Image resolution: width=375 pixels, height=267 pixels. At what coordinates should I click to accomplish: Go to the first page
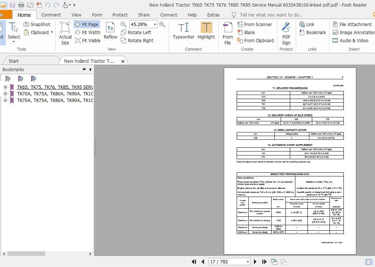[x=194, y=262]
